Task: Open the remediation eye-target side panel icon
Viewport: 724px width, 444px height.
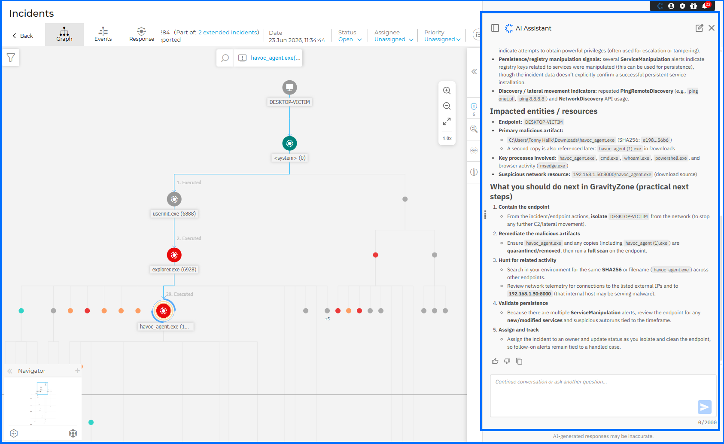Action: coord(474,150)
